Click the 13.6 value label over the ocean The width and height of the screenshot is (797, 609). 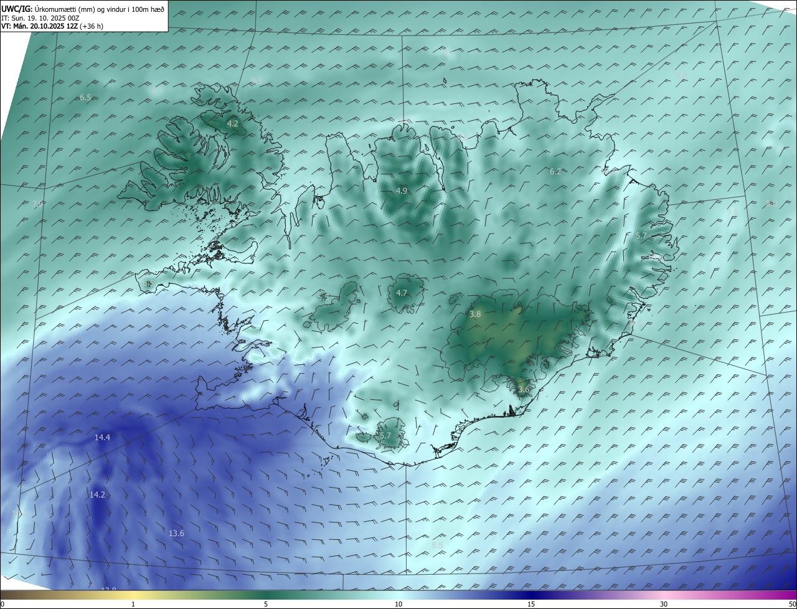click(x=176, y=534)
